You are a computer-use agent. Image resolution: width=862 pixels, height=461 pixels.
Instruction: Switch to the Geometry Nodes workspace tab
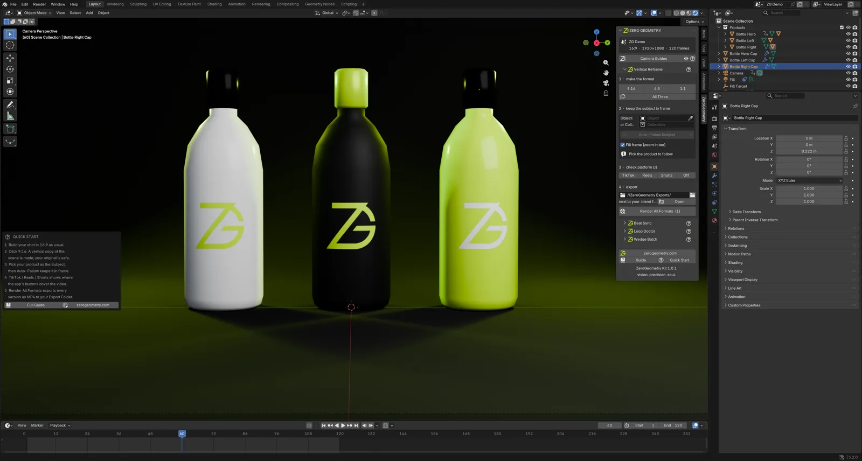(319, 4)
